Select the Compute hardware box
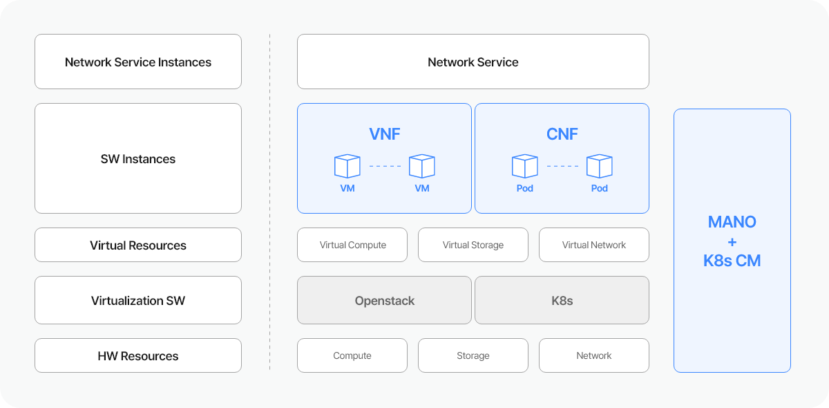This screenshot has height=408, width=829. click(352, 355)
